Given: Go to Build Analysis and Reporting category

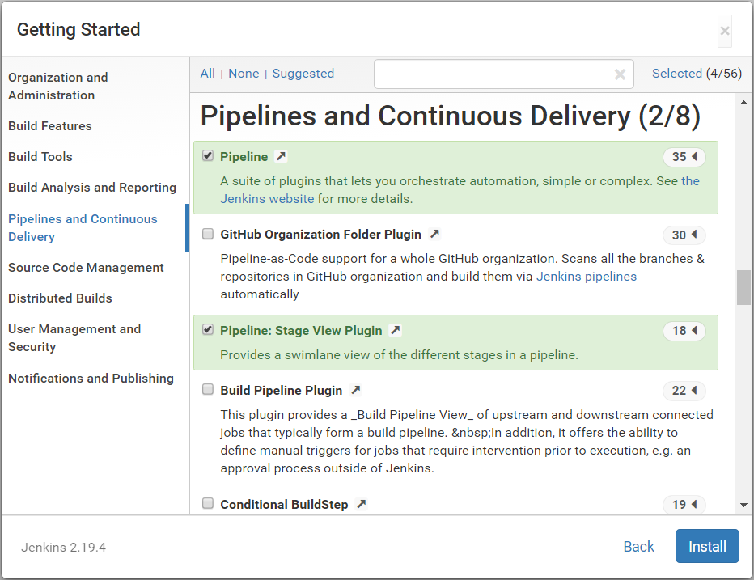Looking at the screenshot, I should coord(92,188).
